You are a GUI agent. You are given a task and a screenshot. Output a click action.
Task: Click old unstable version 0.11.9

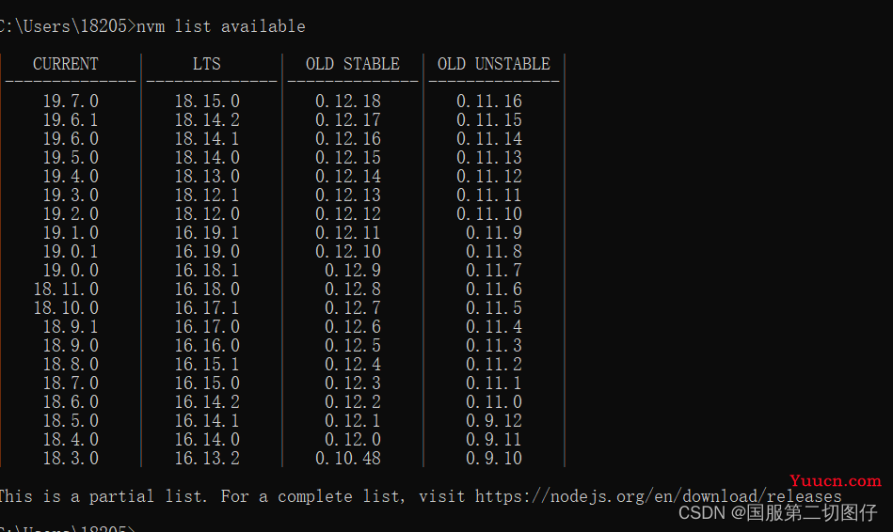coord(494,233)
